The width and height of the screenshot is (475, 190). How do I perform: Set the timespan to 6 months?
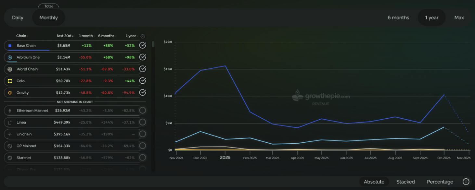(x=398, y=18)
